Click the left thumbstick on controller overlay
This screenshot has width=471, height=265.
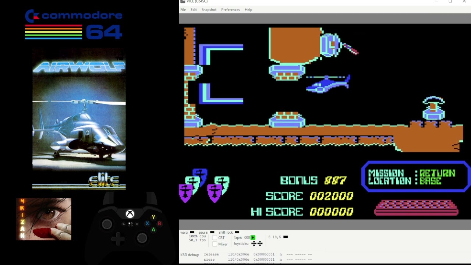click(x=107, y=224)
